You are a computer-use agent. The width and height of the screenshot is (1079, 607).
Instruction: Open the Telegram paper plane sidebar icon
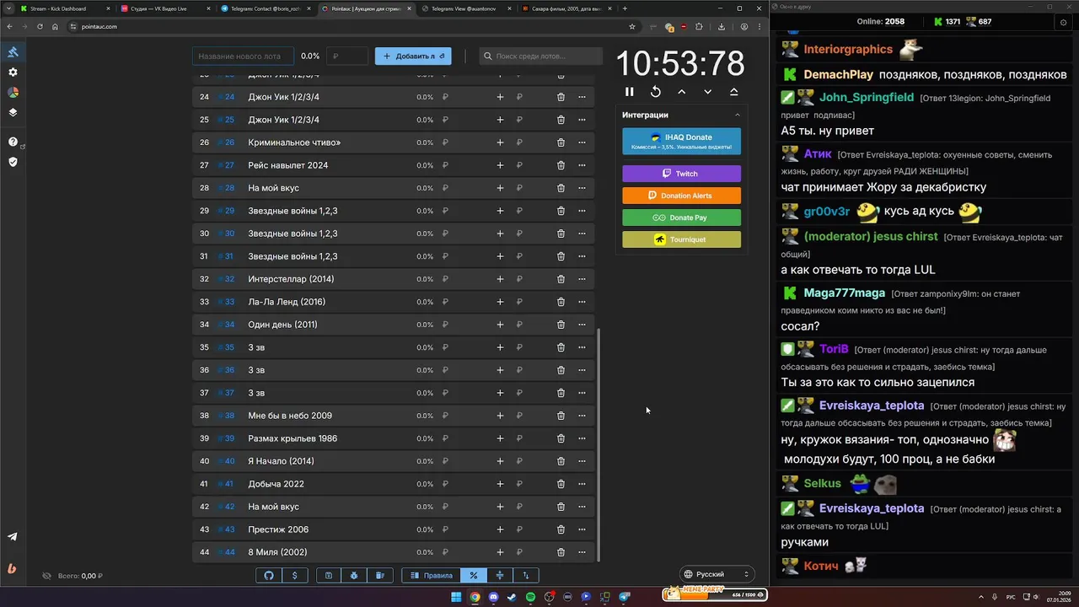(13, 536)
